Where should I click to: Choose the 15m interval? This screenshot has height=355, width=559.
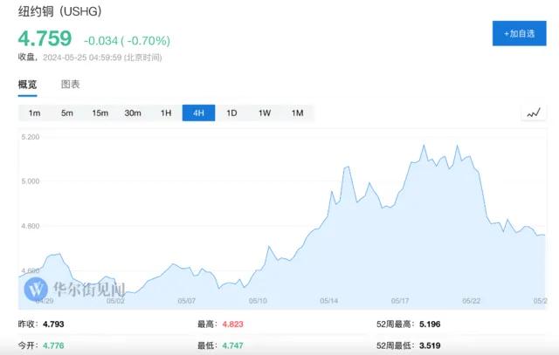(x=100, y=113)
